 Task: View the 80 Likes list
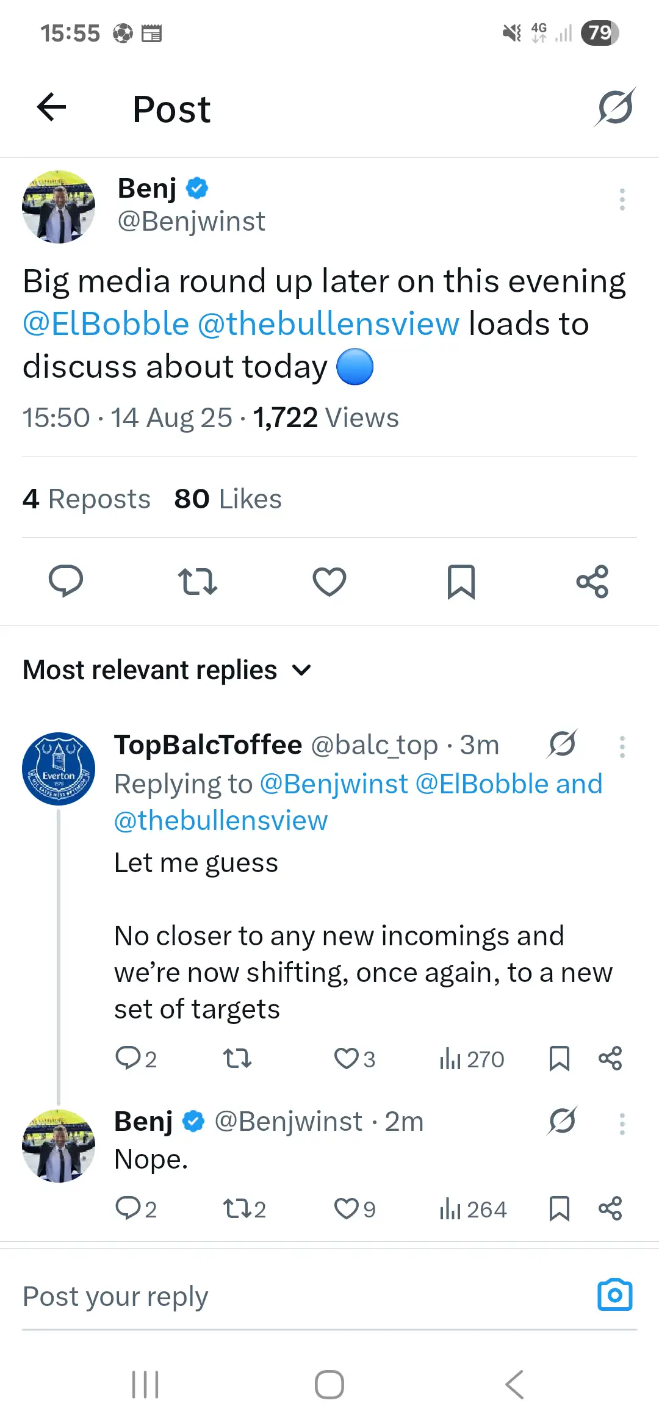click(228, 499)
